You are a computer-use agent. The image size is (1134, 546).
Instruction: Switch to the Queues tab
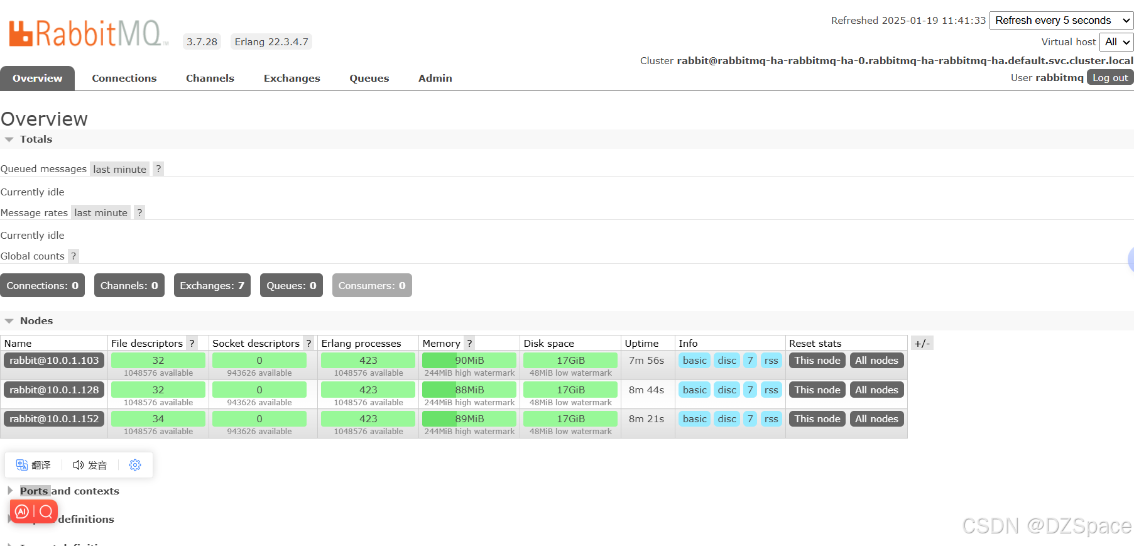369,78
